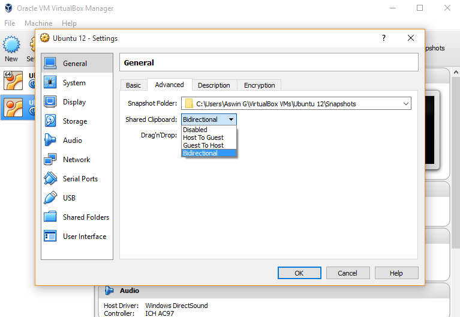Click the Drag'n'Drop label
The height and width of the screenshot is (317, 460).
159,135
